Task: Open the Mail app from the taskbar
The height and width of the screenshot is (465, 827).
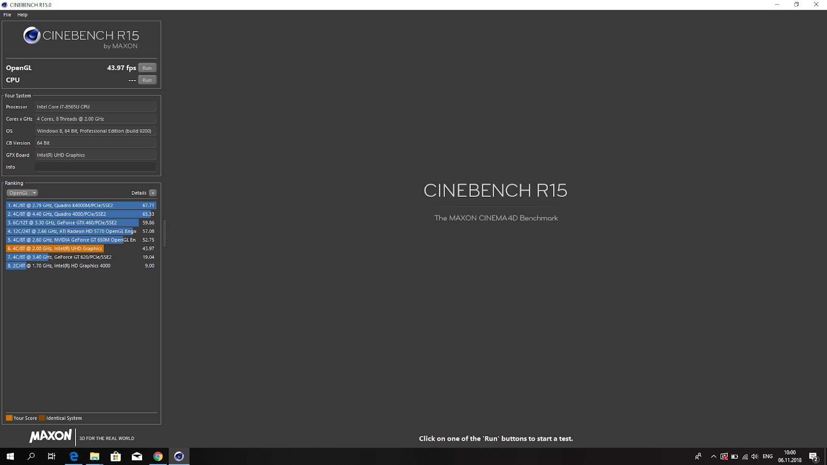Action: tap(137, 456)
